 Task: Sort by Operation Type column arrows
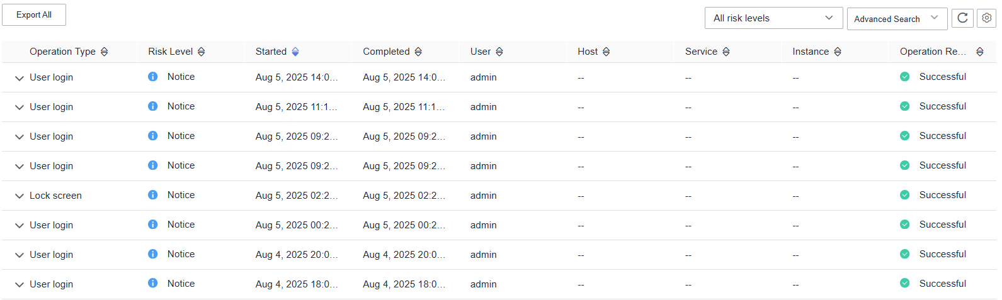click(x=105, y=52)
